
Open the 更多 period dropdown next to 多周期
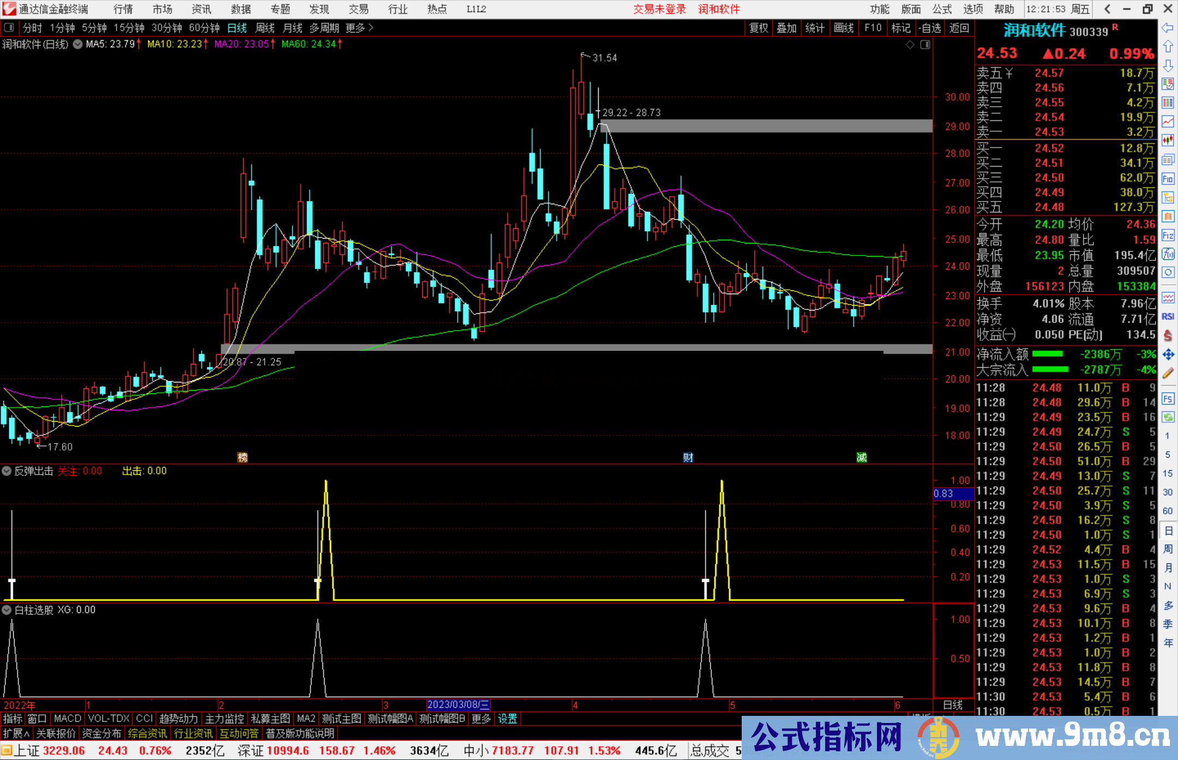coord(354,28)
